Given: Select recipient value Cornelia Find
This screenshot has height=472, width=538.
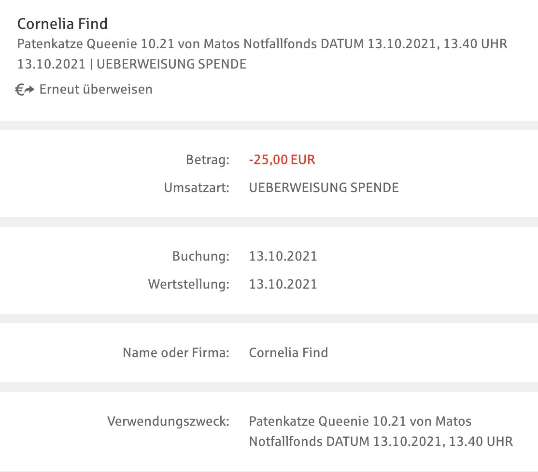Looking at the screenshot, I should click(288, 353).
